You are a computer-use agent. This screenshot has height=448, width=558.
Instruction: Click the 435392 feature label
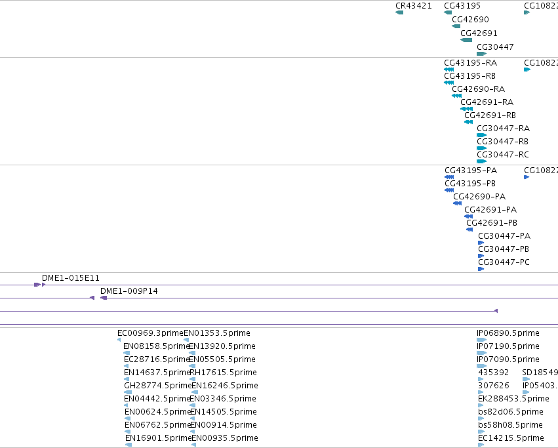[494, 373]
